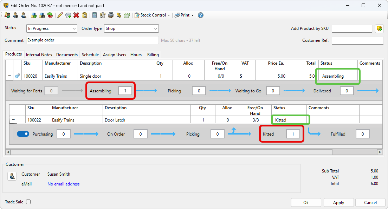This screenshot has height=209, width=388.
Task: Collapse the Door Latch component row
Action: click(x=13, y=120)
